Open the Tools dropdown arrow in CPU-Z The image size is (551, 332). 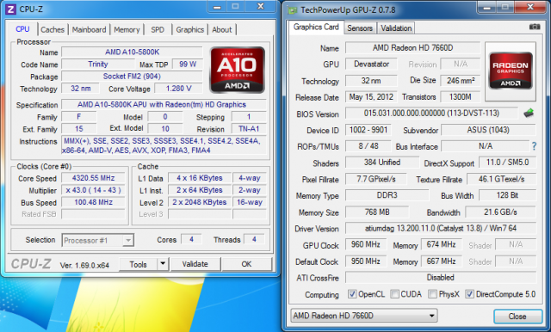coord(163,264)
